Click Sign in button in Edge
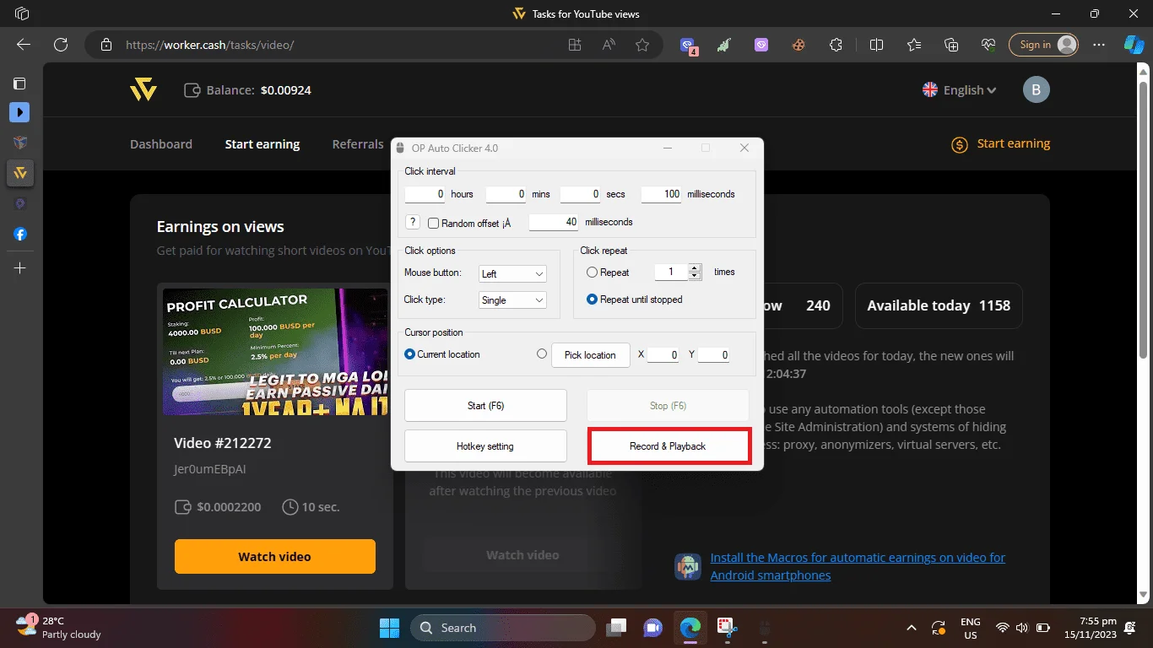Viewport: 1153px width, 648px height. tap(1044, 45)
